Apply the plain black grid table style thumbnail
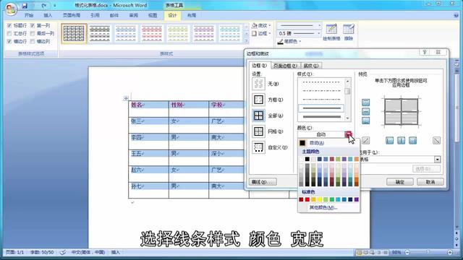This screenshot has height=260, width=463. tap(74, 33)
